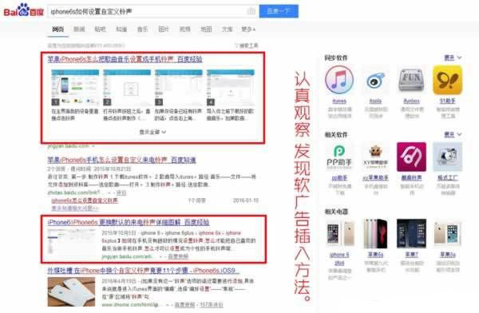Open the iPhone 6 product thumbnail
This screenshot has height=313, width=479.
click(x=339, y=233)
